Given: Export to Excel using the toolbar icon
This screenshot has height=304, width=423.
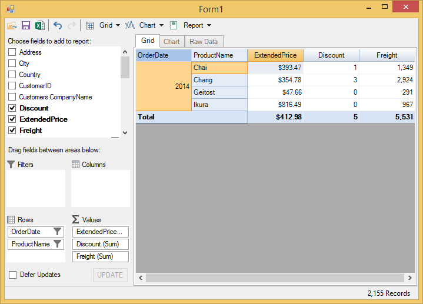Looking at the screenshot, I should (39, 25).
